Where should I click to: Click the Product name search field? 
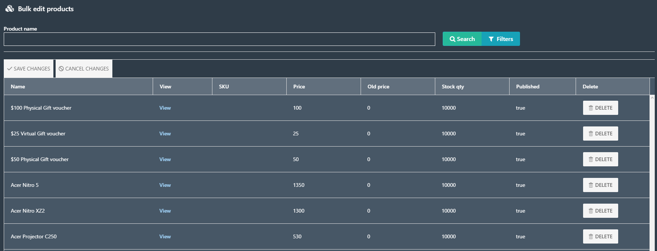219,39
